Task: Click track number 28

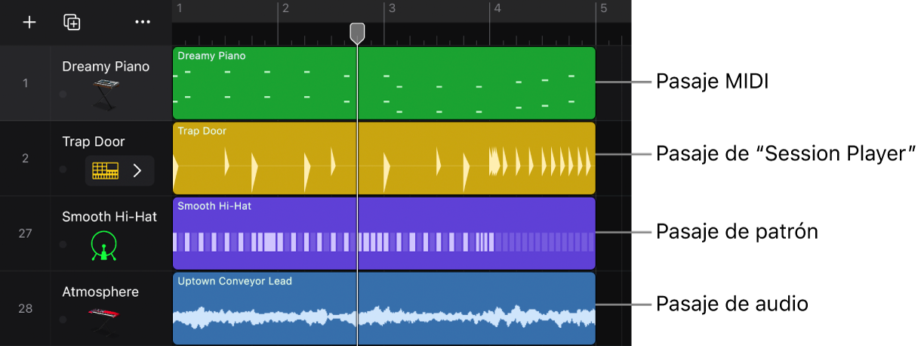Action: tap(26, 308)
